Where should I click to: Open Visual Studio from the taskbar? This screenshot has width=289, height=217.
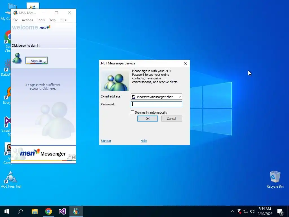pos(62,211)
